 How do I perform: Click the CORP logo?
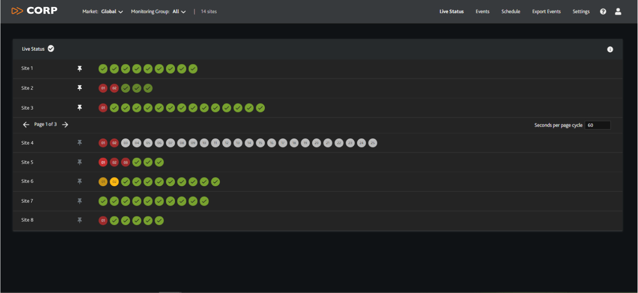(35, 10)
